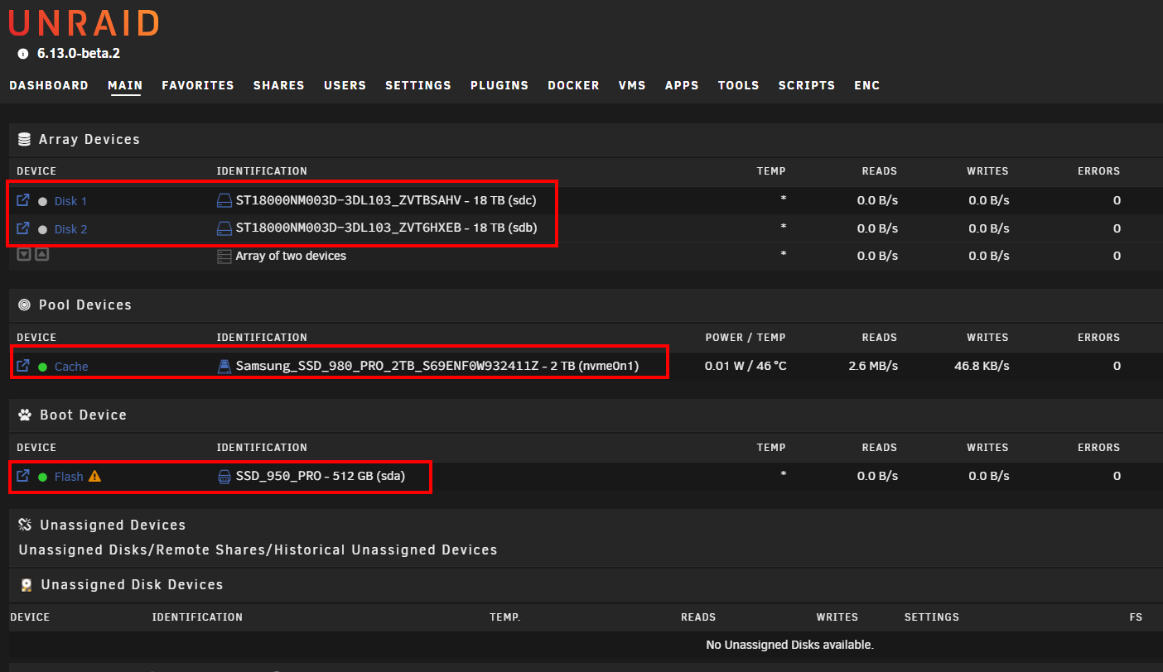Open Disk 1 settings link
The image size is (1163, 672).
(70, 201)
